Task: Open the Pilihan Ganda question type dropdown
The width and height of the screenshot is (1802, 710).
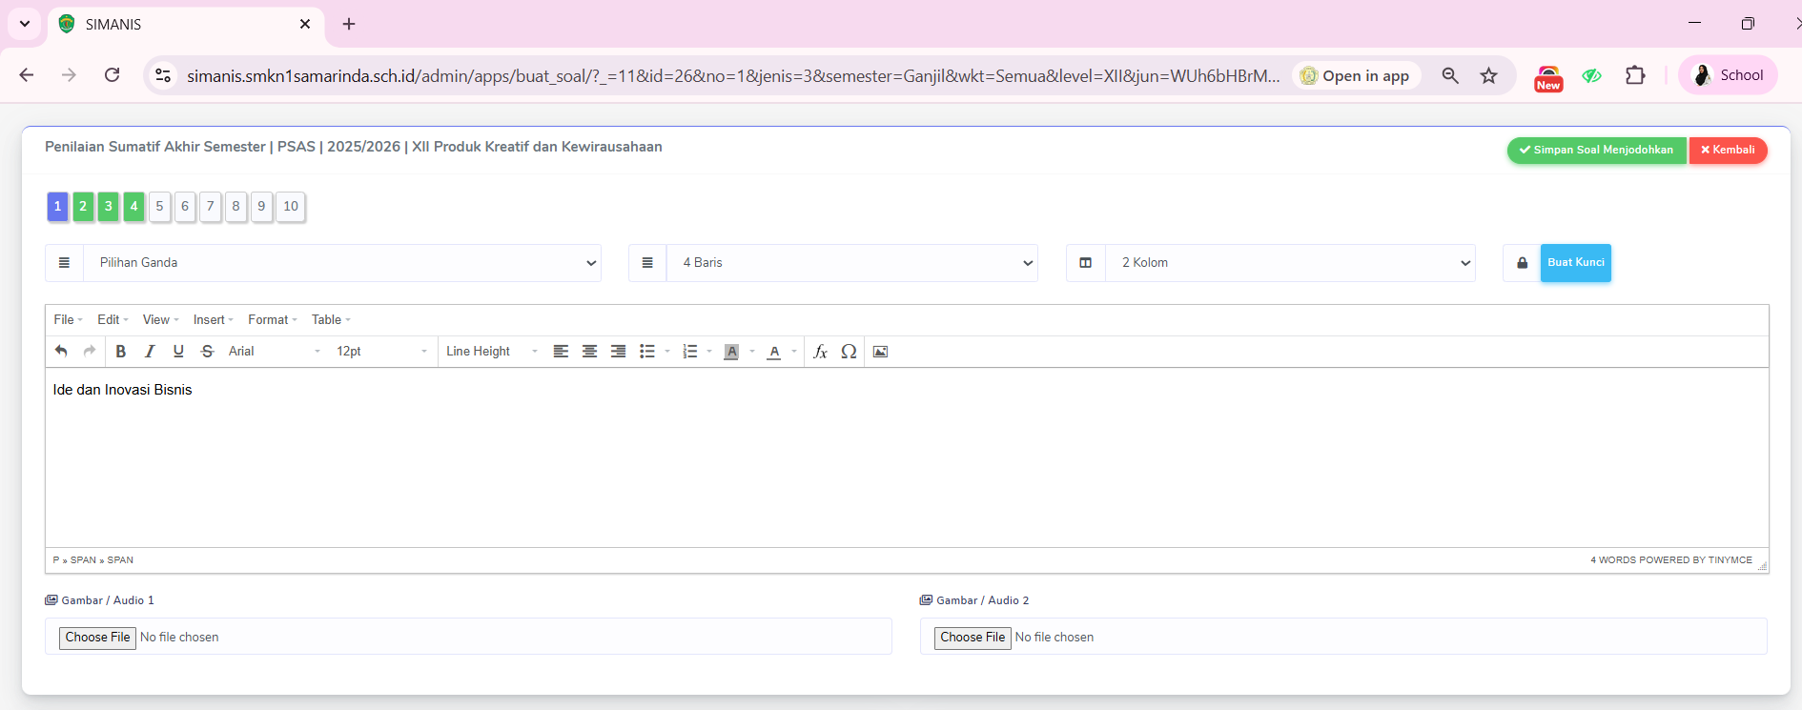Action: 341,263
